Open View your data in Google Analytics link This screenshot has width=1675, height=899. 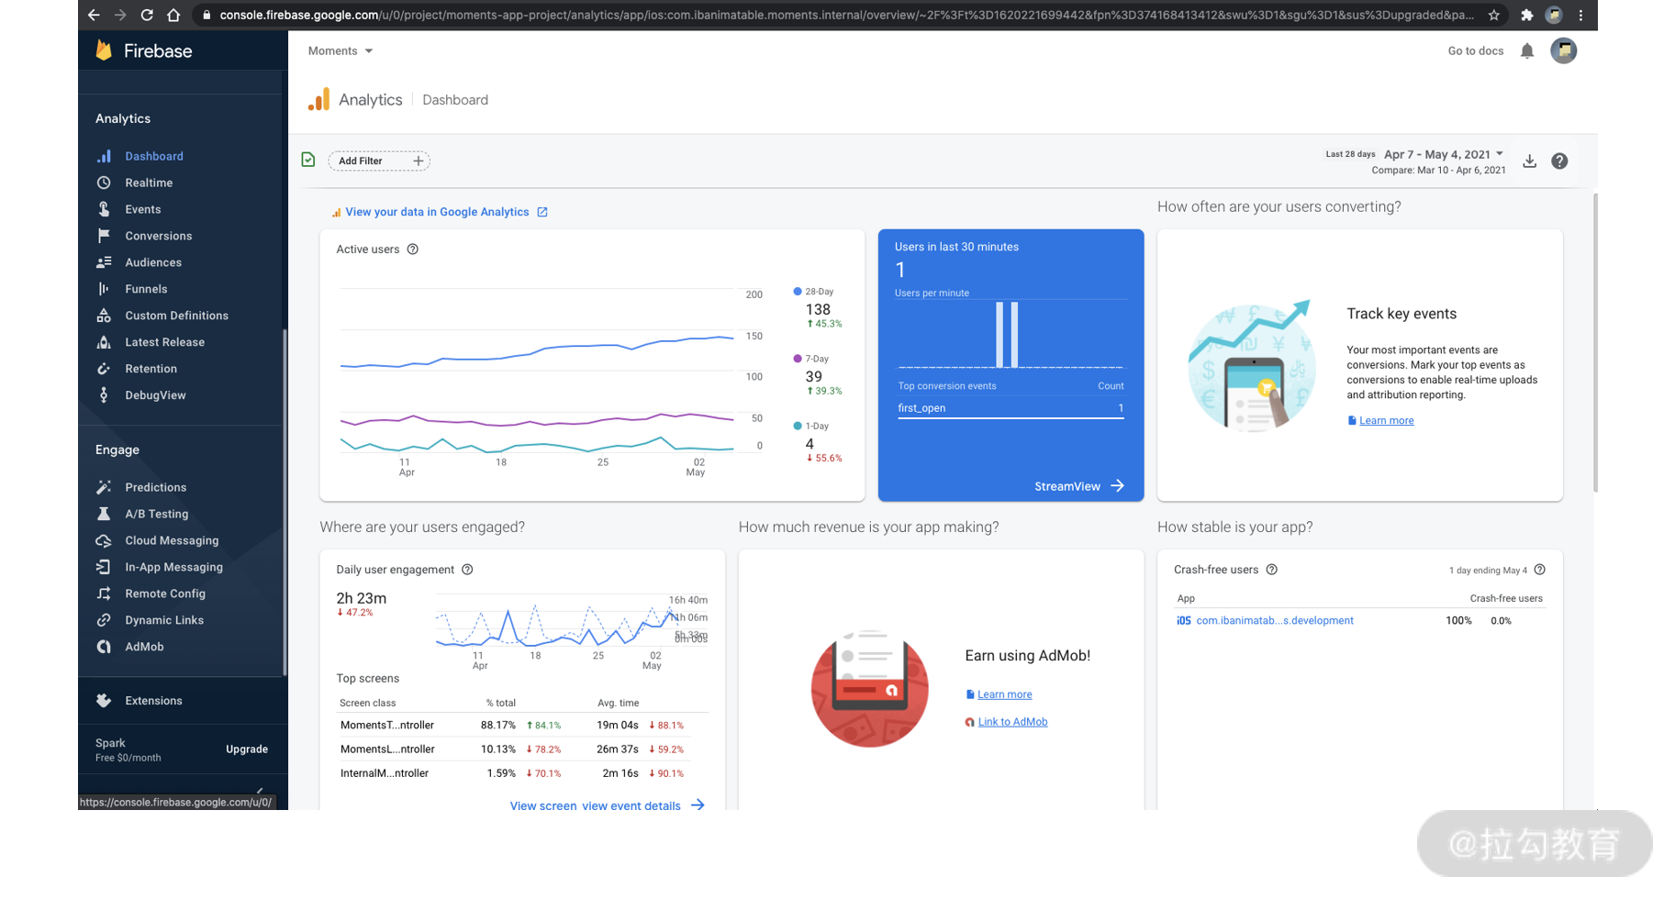click(438, 212)
